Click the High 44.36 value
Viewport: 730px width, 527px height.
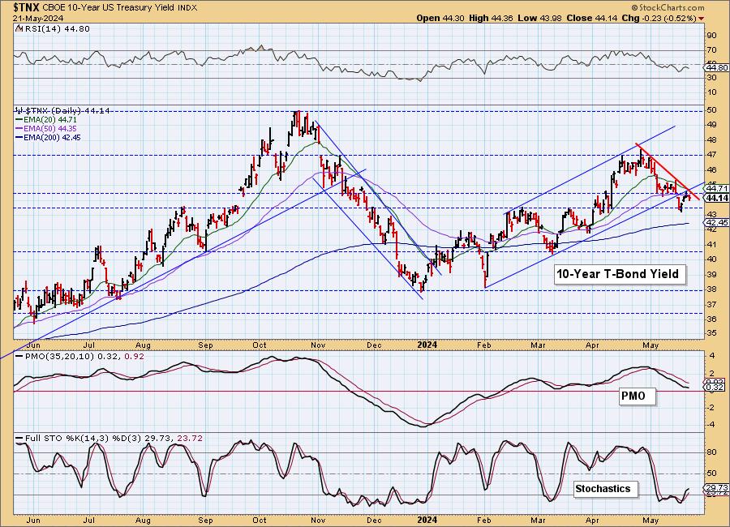(x=491, y=18)
